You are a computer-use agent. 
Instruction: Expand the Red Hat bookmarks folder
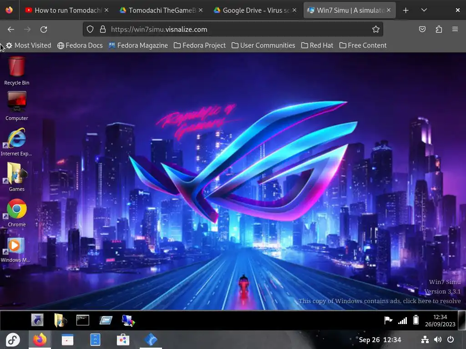click(317, 45)
